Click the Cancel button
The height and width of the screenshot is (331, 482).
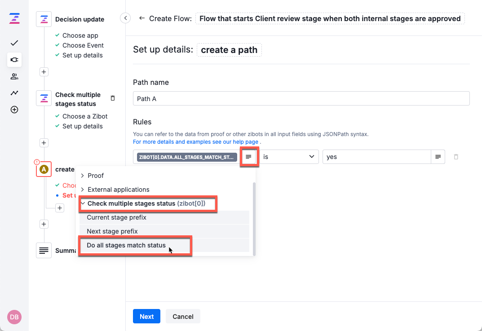(x=183, y=316)
